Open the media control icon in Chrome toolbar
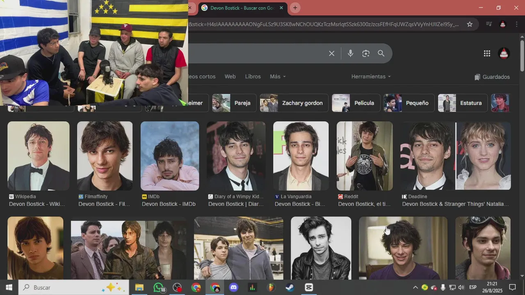The image size is (525, 295). tap(488, 24)
